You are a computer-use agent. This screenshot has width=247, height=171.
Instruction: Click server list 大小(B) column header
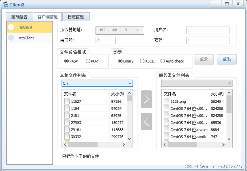pos(218,94)
